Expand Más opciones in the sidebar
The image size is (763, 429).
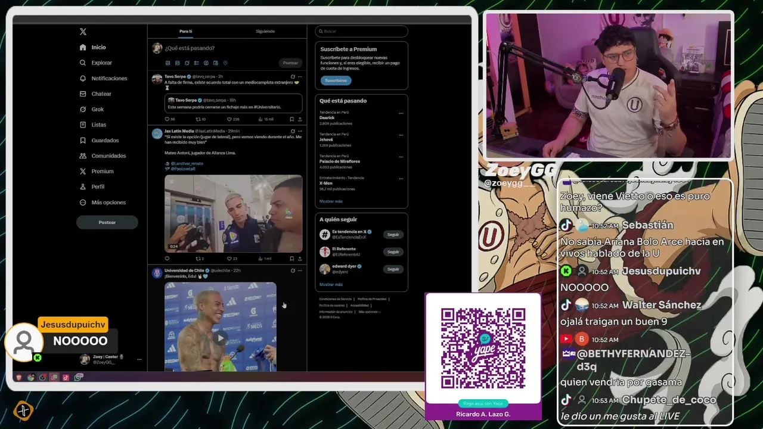[x=103, y=202]
